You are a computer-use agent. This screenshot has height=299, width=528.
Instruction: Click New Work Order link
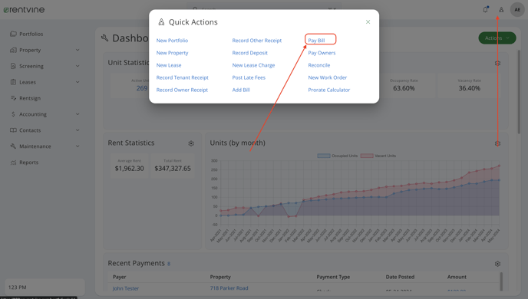click(x=327, y=77)
